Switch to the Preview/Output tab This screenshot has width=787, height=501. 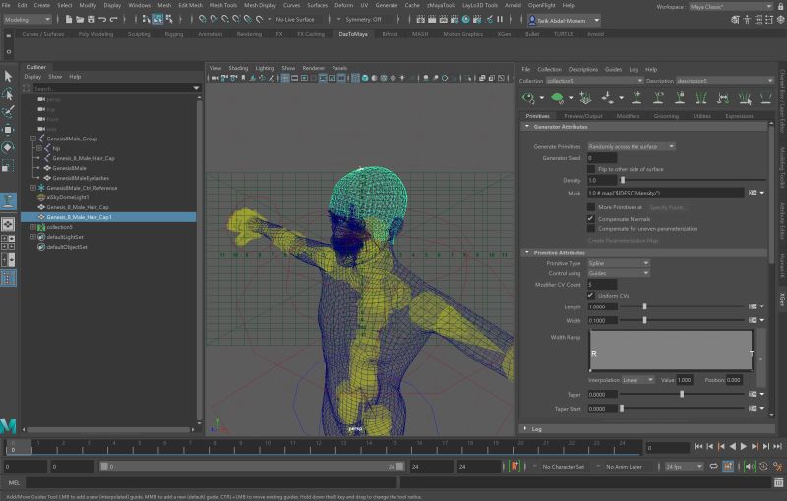582,116
